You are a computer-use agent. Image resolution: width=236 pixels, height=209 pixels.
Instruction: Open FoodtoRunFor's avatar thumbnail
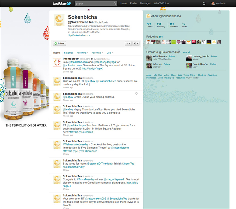[x=189, y=66]
